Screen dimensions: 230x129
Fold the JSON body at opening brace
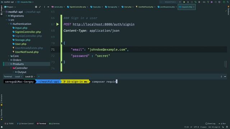click(62, 43)
